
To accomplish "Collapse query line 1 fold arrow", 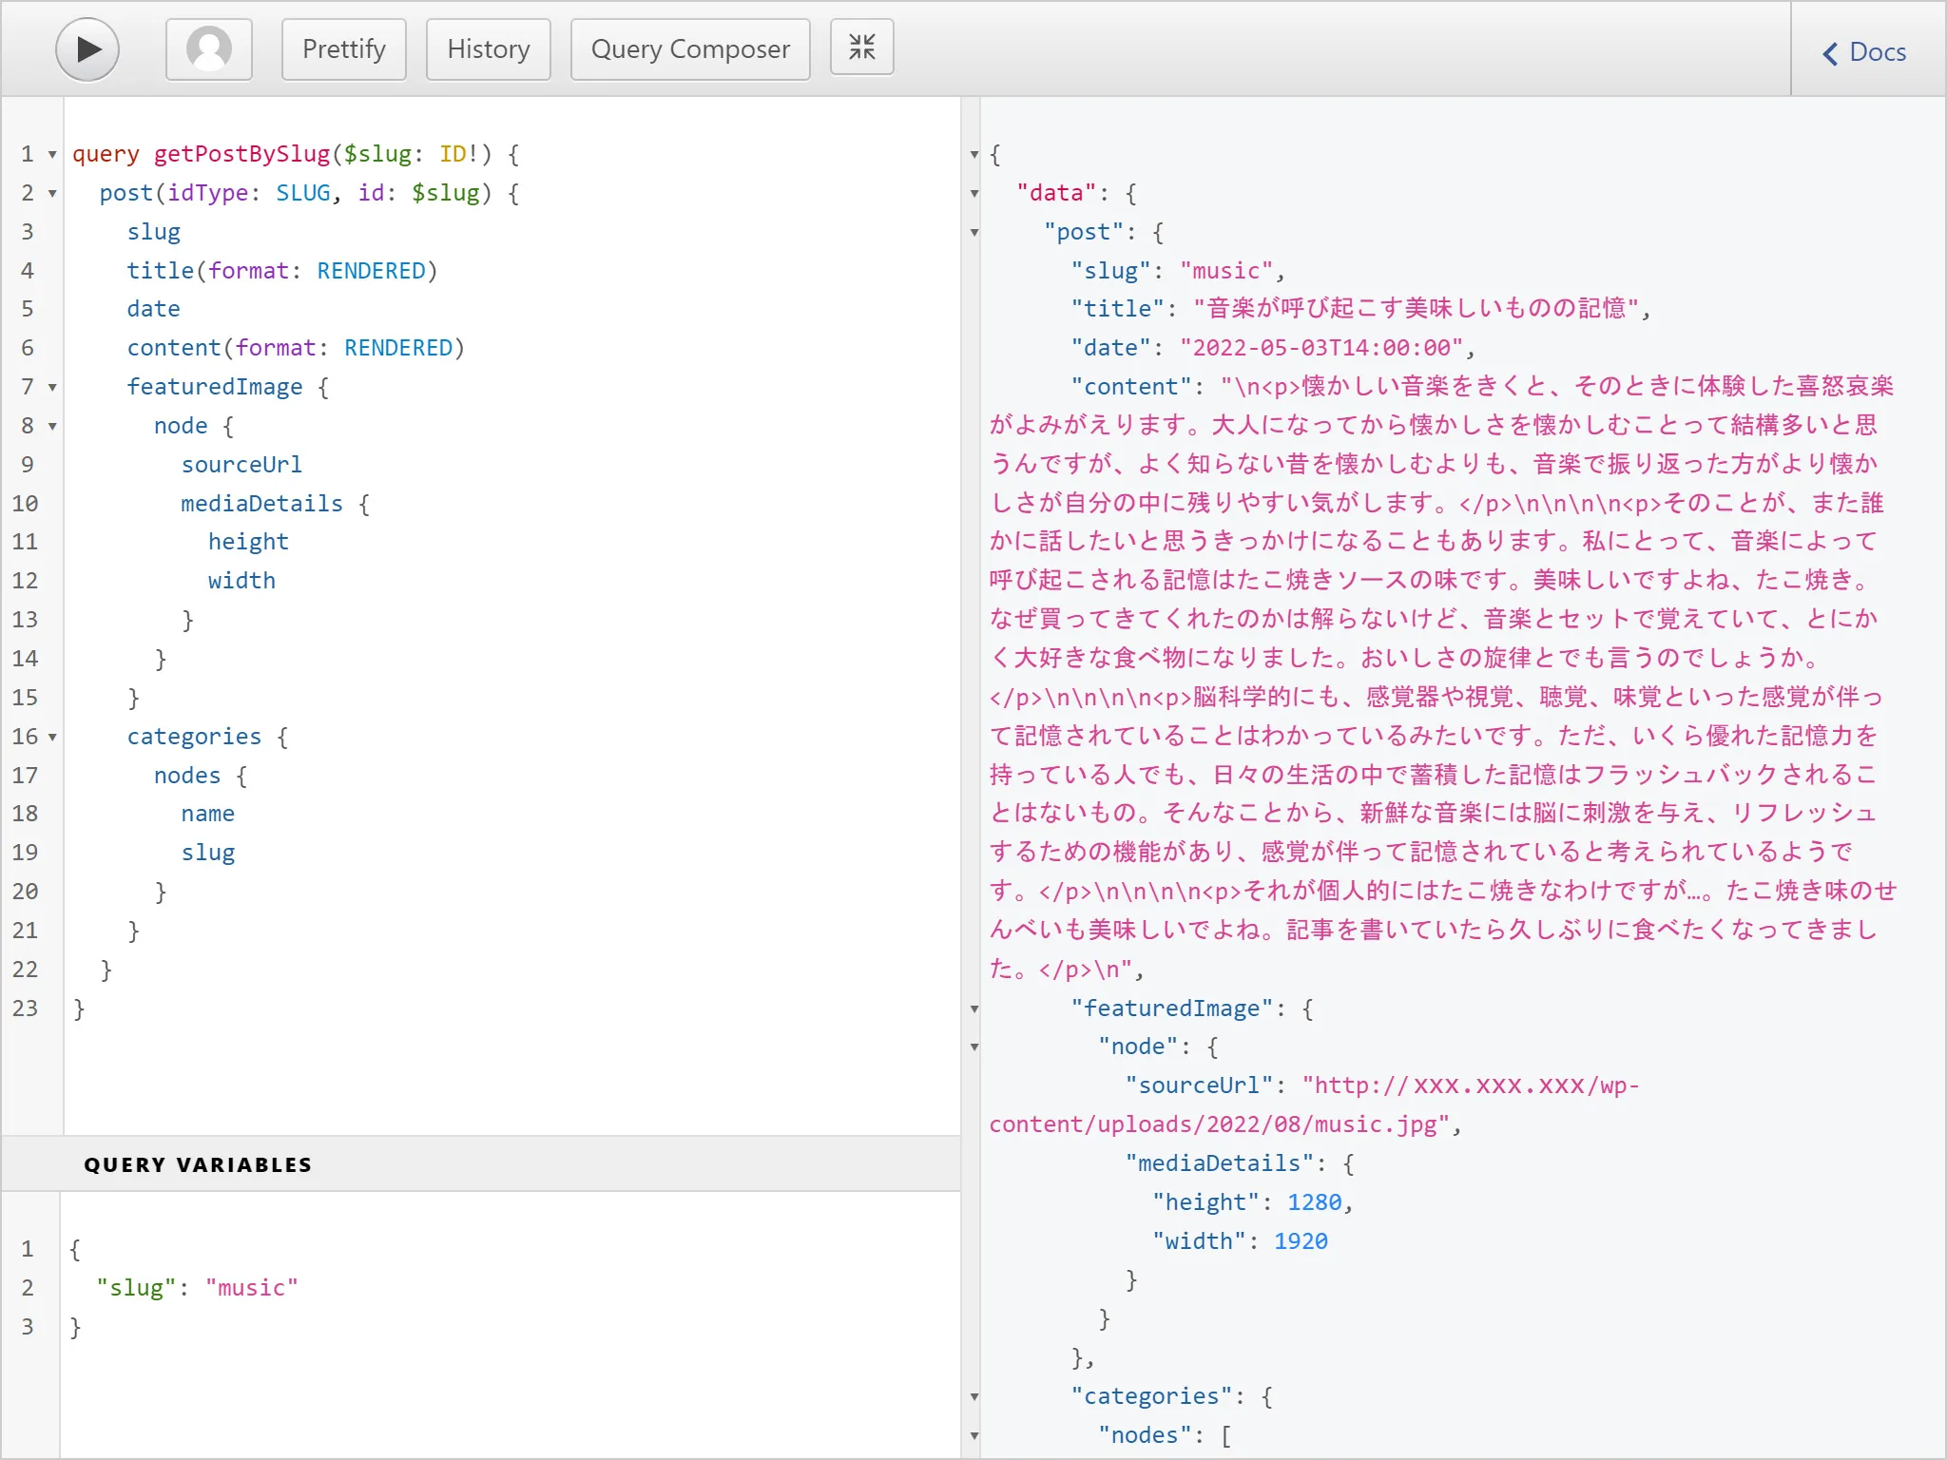I will (52, 155).
